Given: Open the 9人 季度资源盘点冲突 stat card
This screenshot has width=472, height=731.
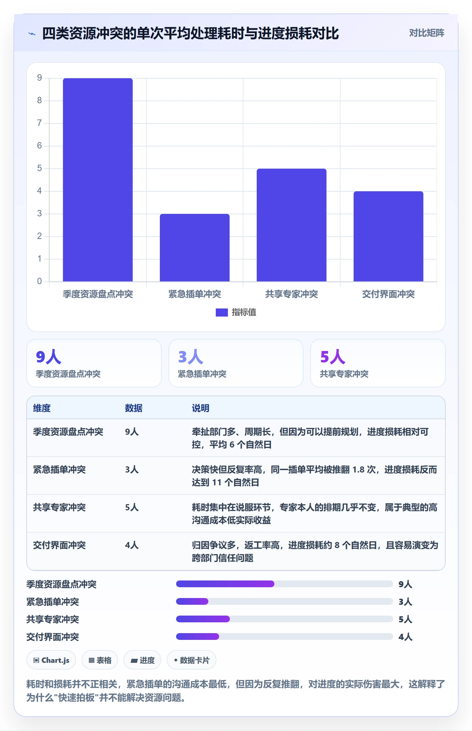Looking at the screenshot, I should point(94,363).
